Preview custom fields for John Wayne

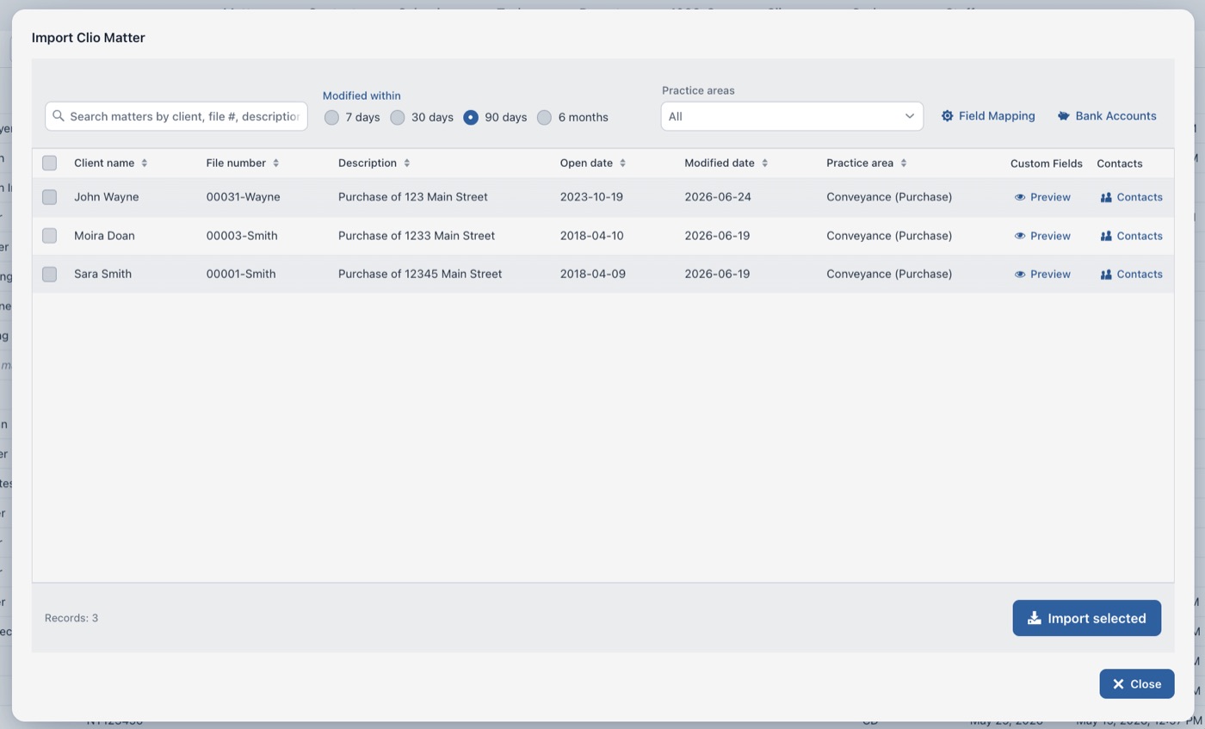pyautogui.click(x=1042, y=197)
